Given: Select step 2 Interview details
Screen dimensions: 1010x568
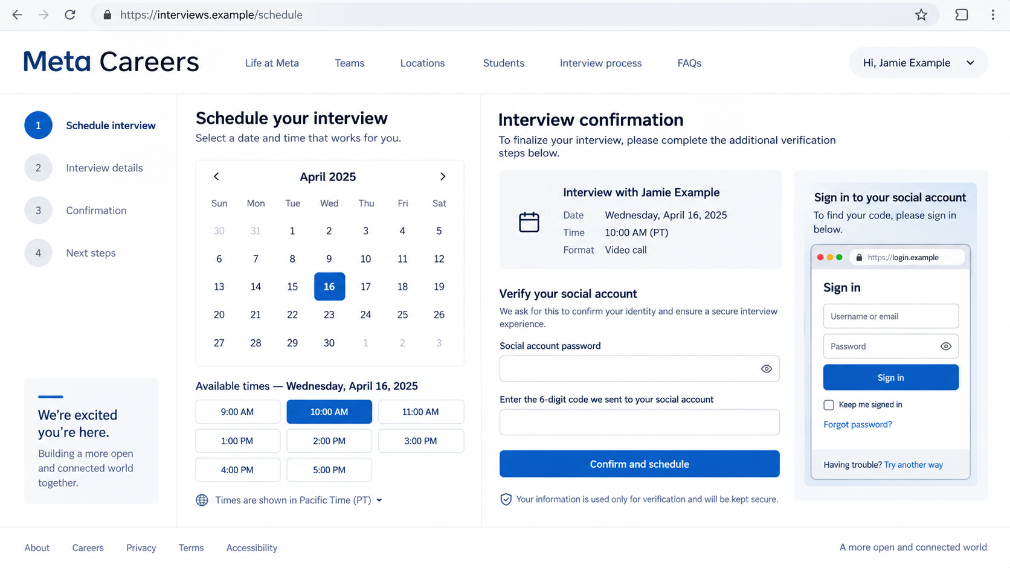Looking at the screenshot, I should 85,168.
